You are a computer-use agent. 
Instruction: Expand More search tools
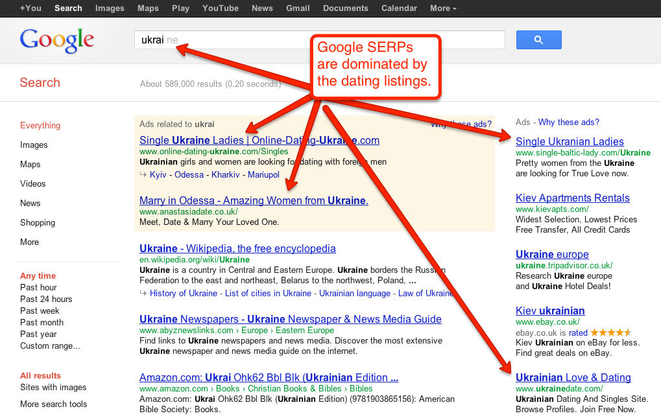click(54, 404)
